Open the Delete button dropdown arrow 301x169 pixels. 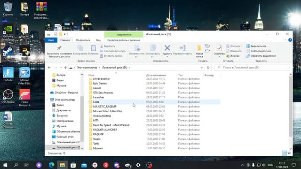pos(167,56)
